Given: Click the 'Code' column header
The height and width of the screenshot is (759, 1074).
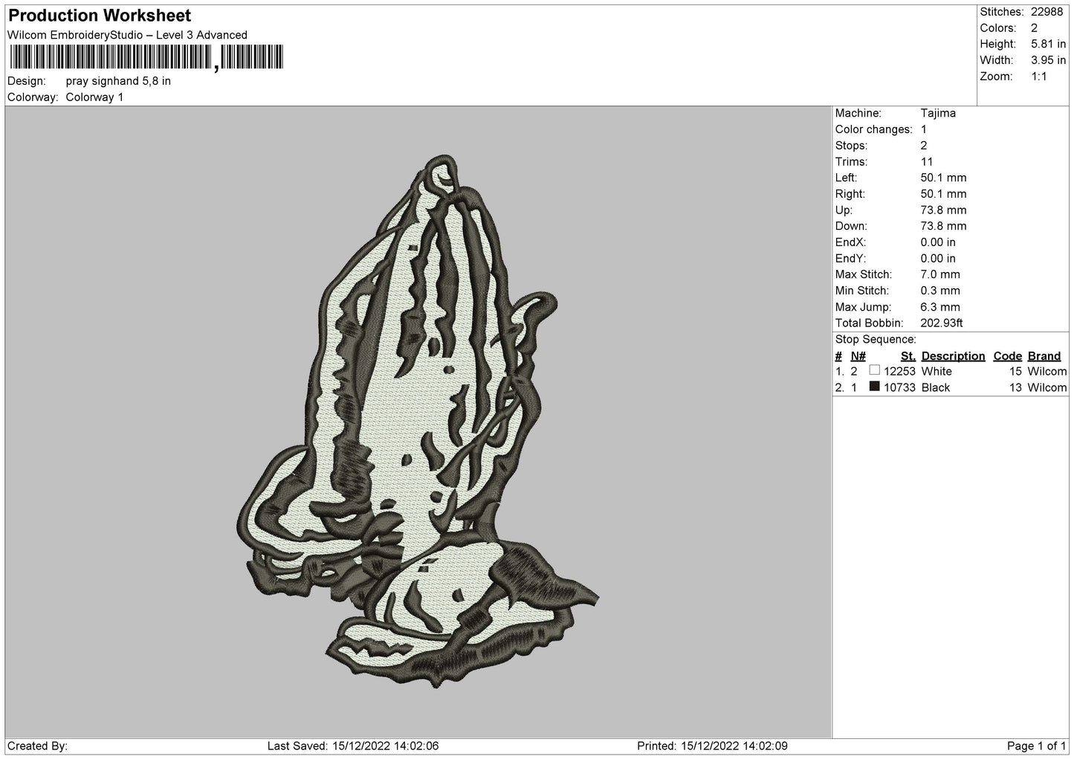Looking at the screenshot, I should click(1008, 356).
